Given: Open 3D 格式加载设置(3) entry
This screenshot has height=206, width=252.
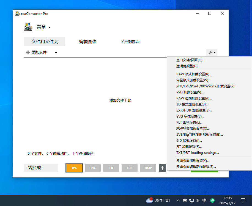Looking at the screenshot, I should point(209,104).
